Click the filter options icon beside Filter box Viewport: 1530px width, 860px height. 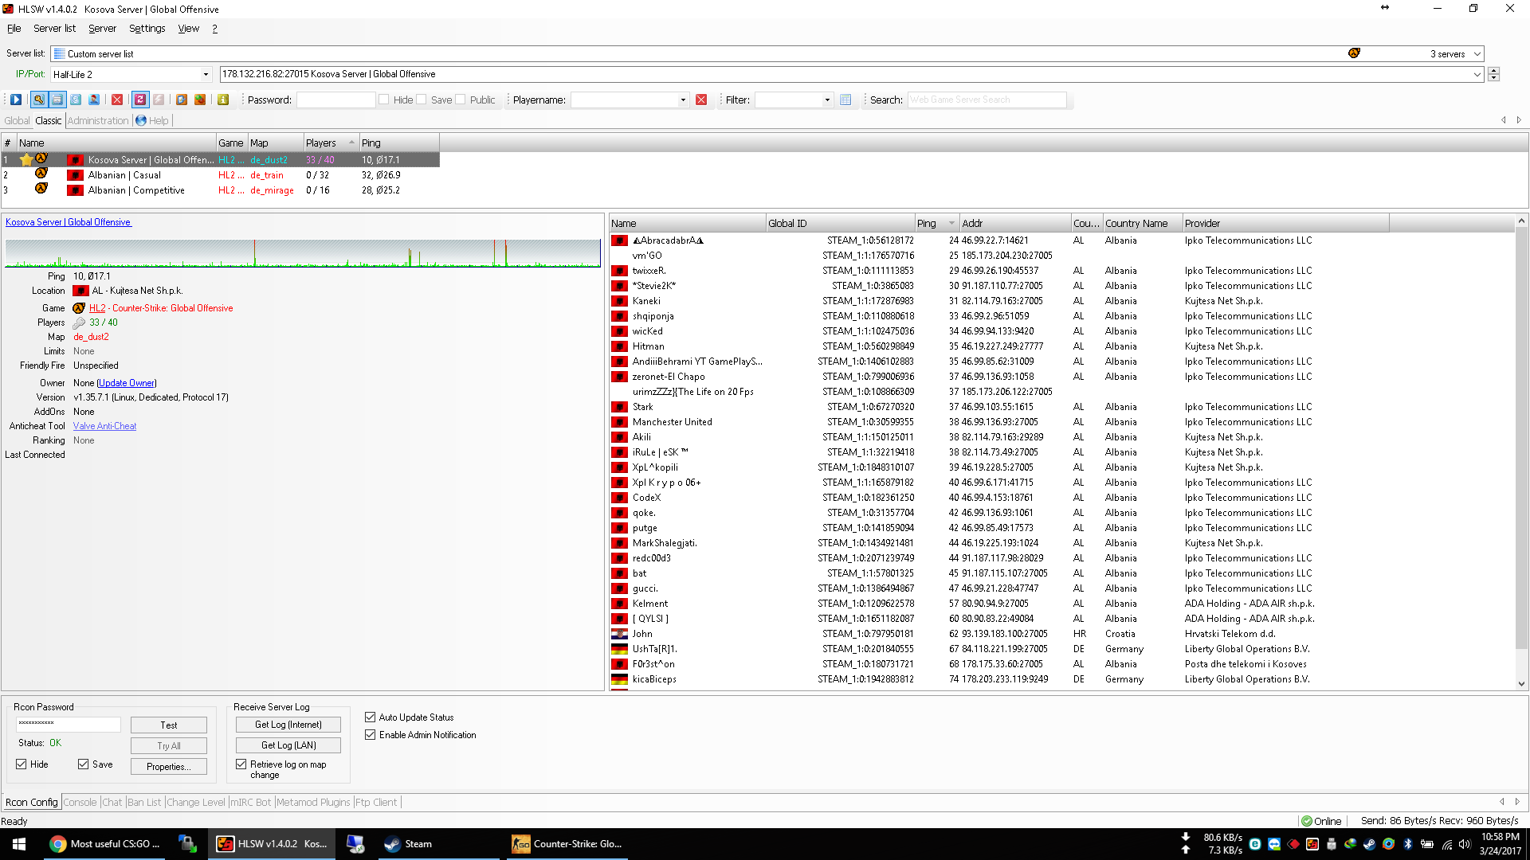click(845, 100)
